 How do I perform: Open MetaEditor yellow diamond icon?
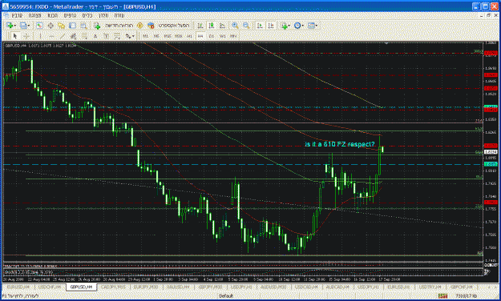[x=139, y=26]
